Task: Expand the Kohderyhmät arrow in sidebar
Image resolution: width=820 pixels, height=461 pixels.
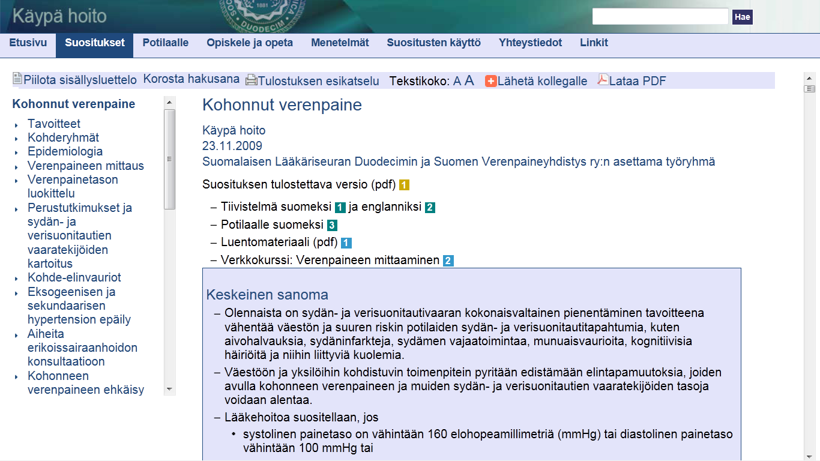Action: 17,139
